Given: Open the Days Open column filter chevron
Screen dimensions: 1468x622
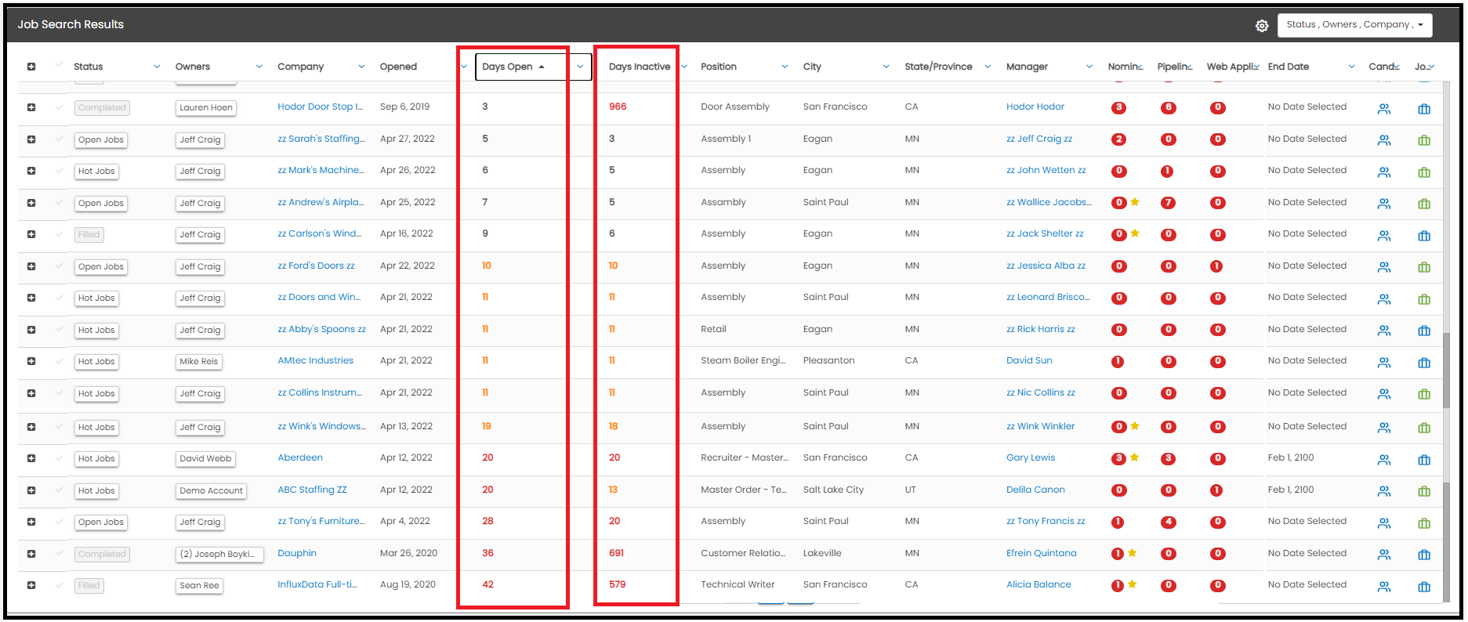Looking at the screenshot, I should pyautogui.click(x=580, y=67).
